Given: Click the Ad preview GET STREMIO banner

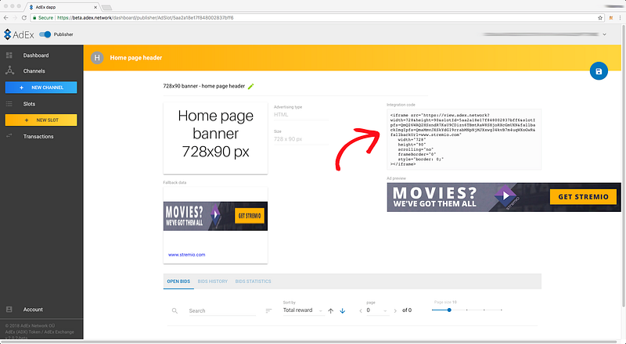Looking at the screenshot, I should click(x=504, y=197).
